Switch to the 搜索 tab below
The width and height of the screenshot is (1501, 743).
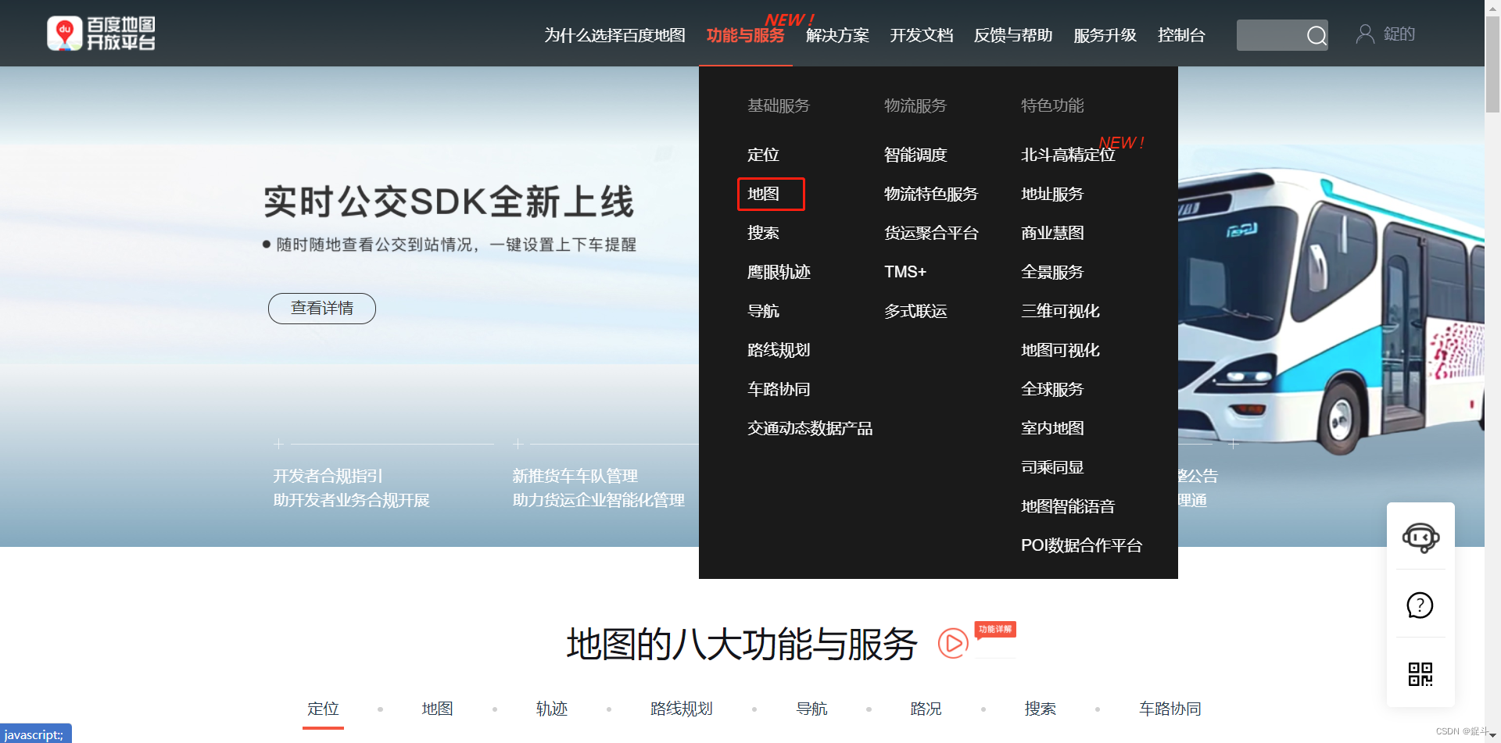(x=1041, y=709)
